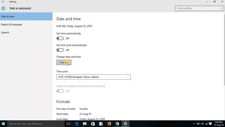Toggle Set time automatically switch
Screen dimensions: 225x127
point(60,38)
